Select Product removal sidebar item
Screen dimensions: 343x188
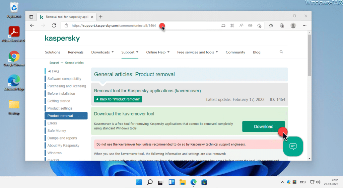click(x=66, y=116)
